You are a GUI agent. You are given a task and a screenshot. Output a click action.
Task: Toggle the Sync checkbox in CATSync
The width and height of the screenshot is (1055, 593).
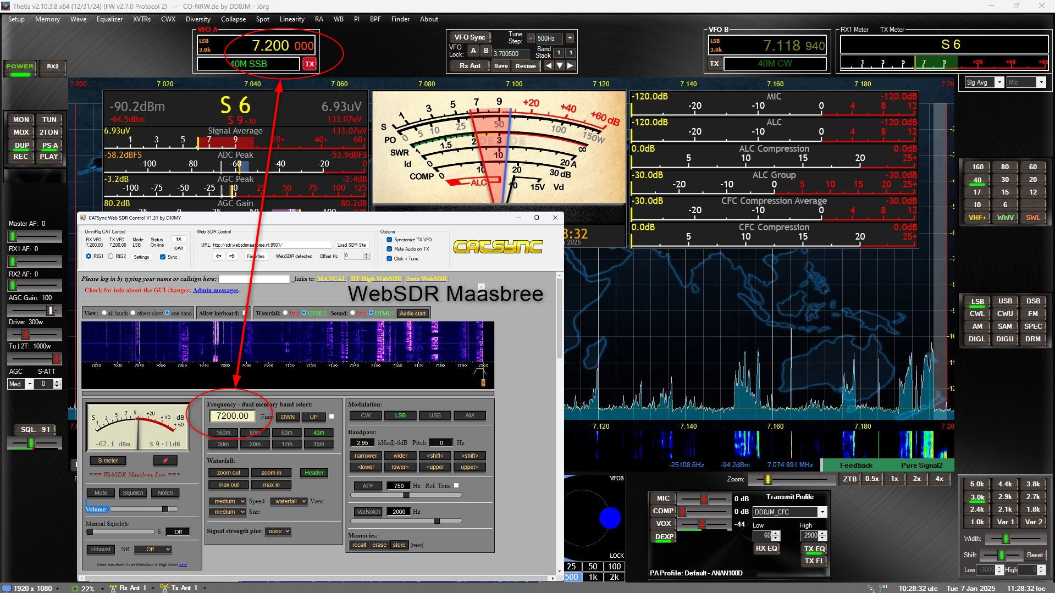[x=163, y=257]
